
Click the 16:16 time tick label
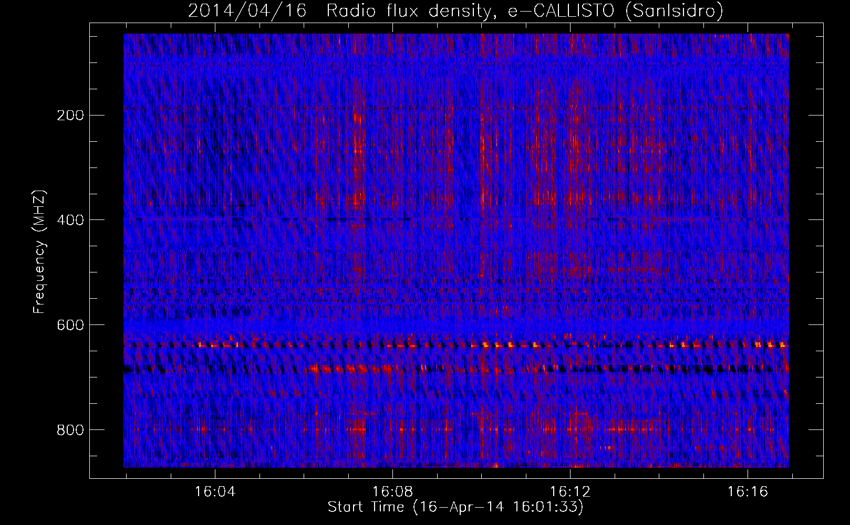point(748,491)
